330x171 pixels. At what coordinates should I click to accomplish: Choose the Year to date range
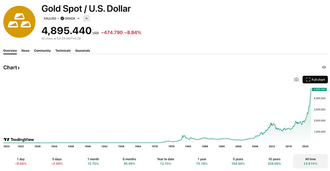click(x=166, y=162)
